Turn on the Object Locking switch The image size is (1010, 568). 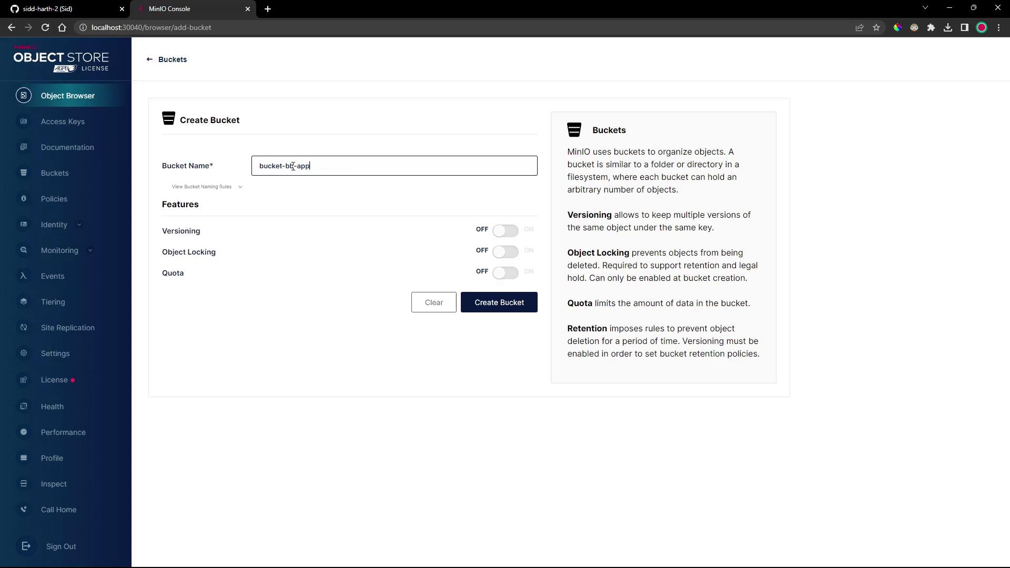(505, 252)
